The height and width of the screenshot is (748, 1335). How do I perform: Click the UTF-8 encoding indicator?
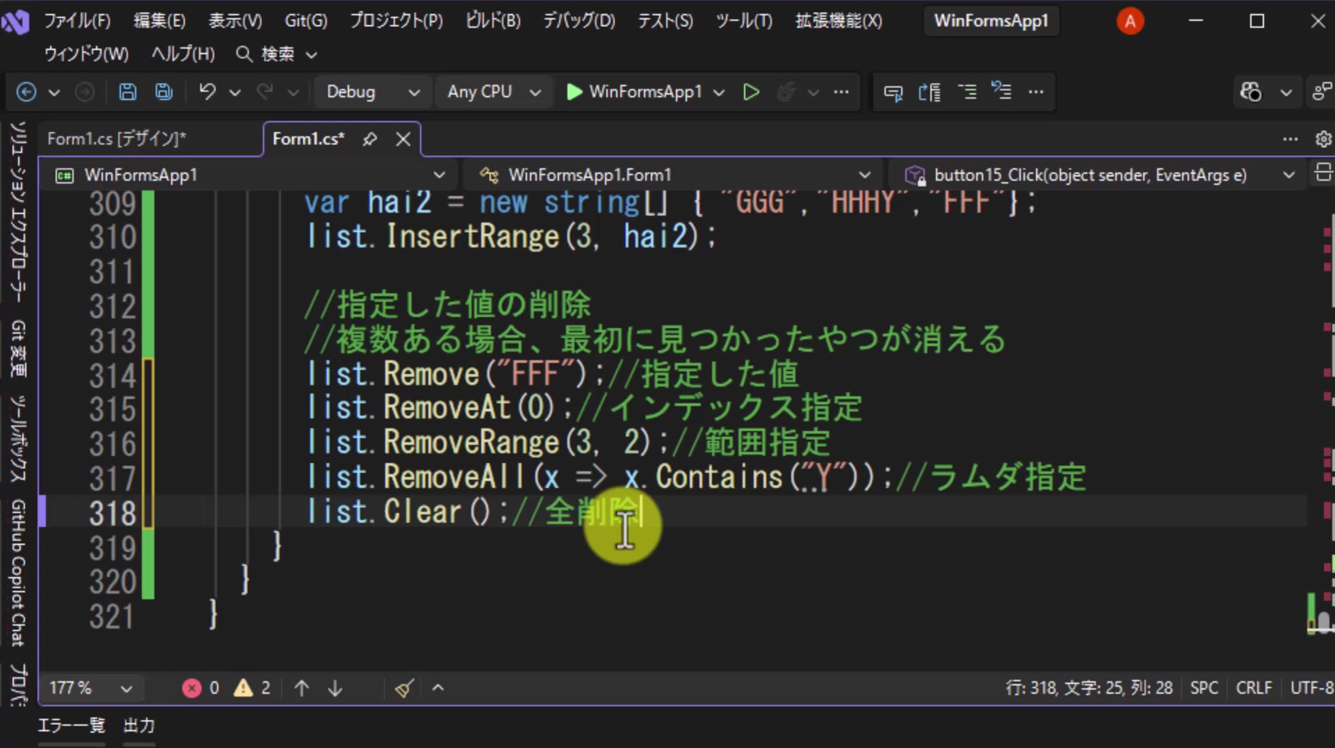tap(1311, 688)
